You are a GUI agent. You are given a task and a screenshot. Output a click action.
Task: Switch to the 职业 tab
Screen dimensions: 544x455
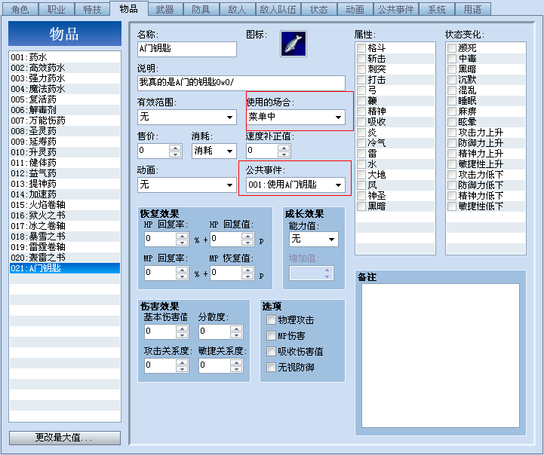click(x=56, y=9)
